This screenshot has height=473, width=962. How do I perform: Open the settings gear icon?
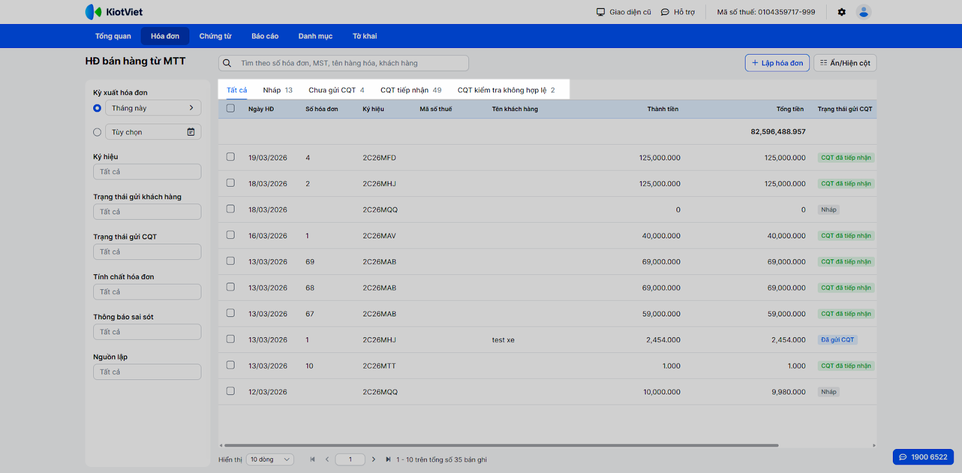click(842, 12)
